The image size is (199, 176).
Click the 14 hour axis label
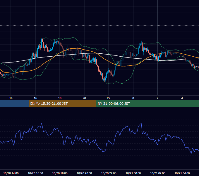click(11, 98)
